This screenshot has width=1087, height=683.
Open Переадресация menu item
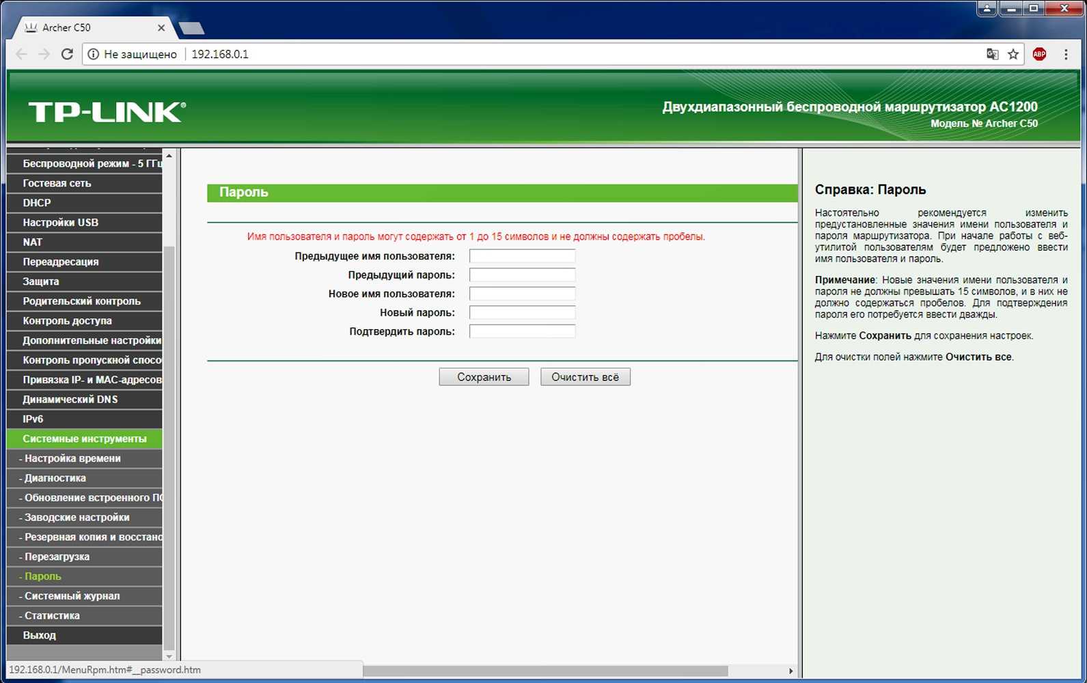click(x=84, y=262)
